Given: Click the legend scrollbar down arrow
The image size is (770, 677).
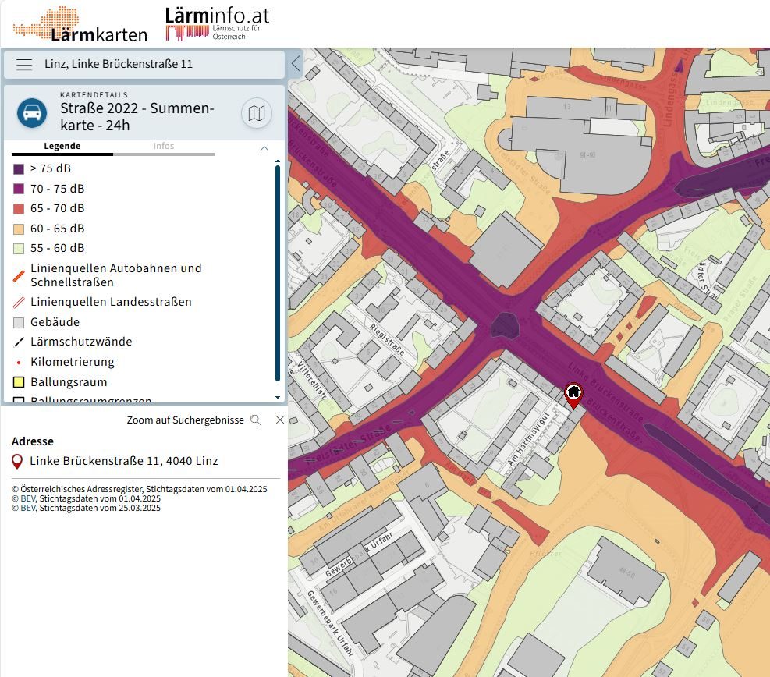Looking at the screenshot, I should [x=278, y=397].
